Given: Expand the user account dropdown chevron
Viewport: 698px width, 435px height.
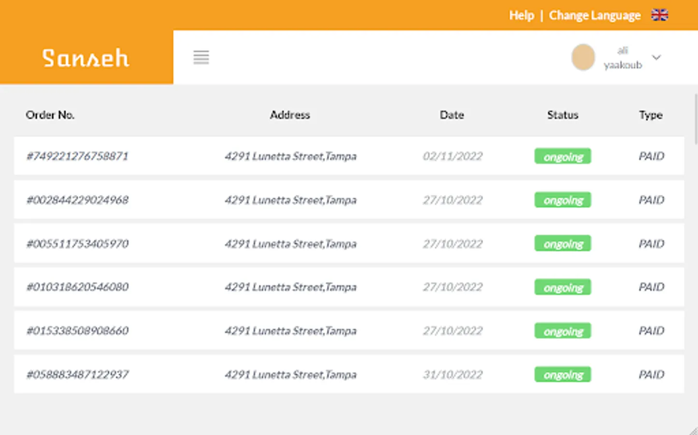Looking at the screenshot, I should click(x=656, y=58).
